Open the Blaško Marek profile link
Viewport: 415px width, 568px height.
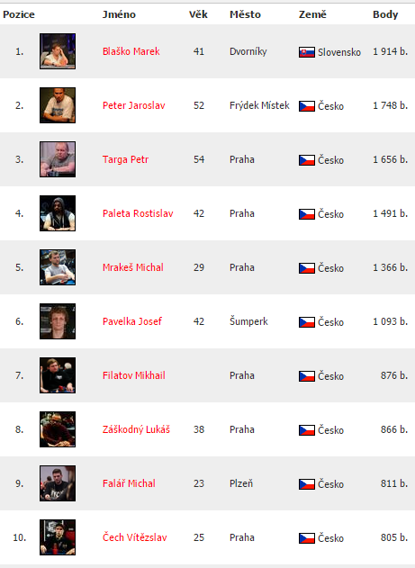click(x=131, y=51)
